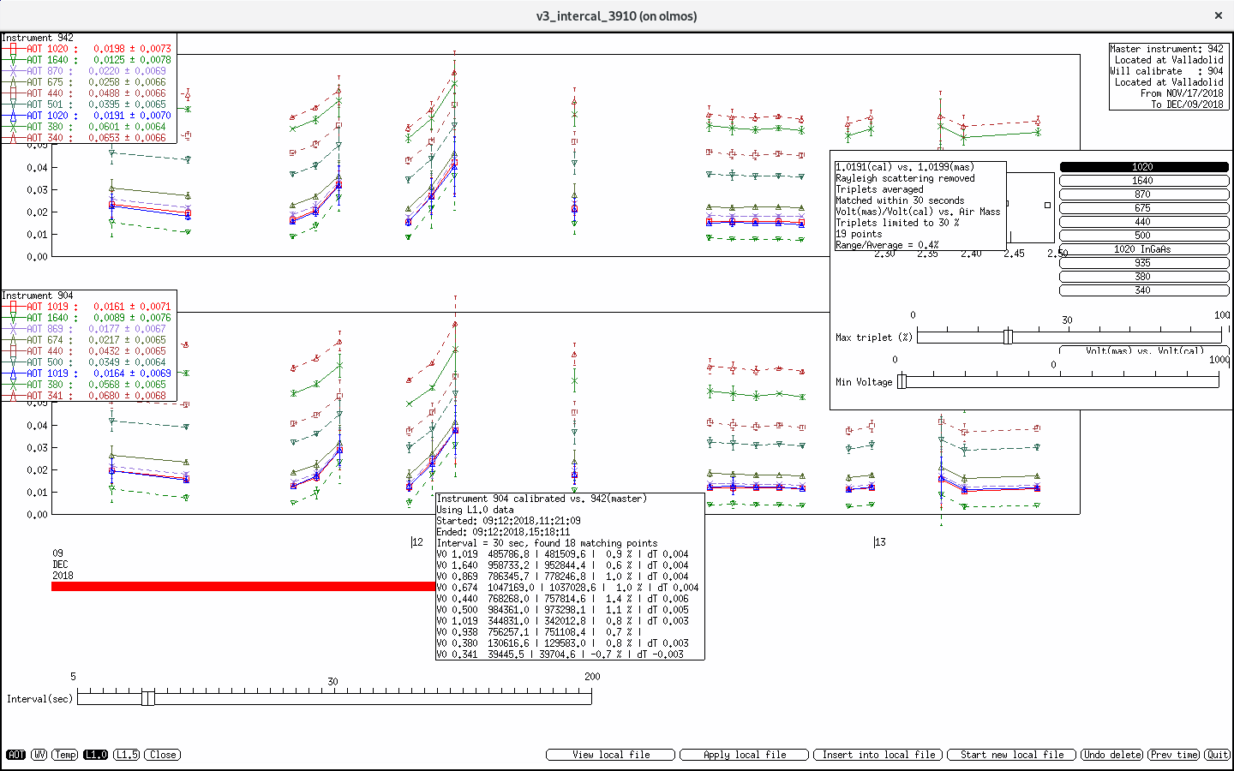Click the blue AOT 1019 legend entry of Instrument 904
Screen dimensions: 1234x771
87,374
